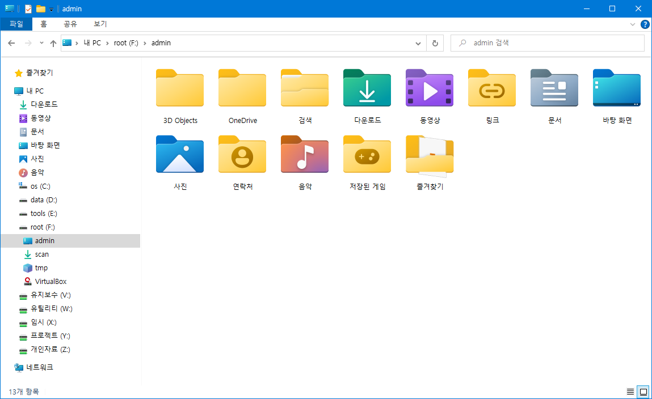Select 개인자료 (Z:) network drive
Image resolution: width=652 pixels, height=399 pixels.
point(50,350)
